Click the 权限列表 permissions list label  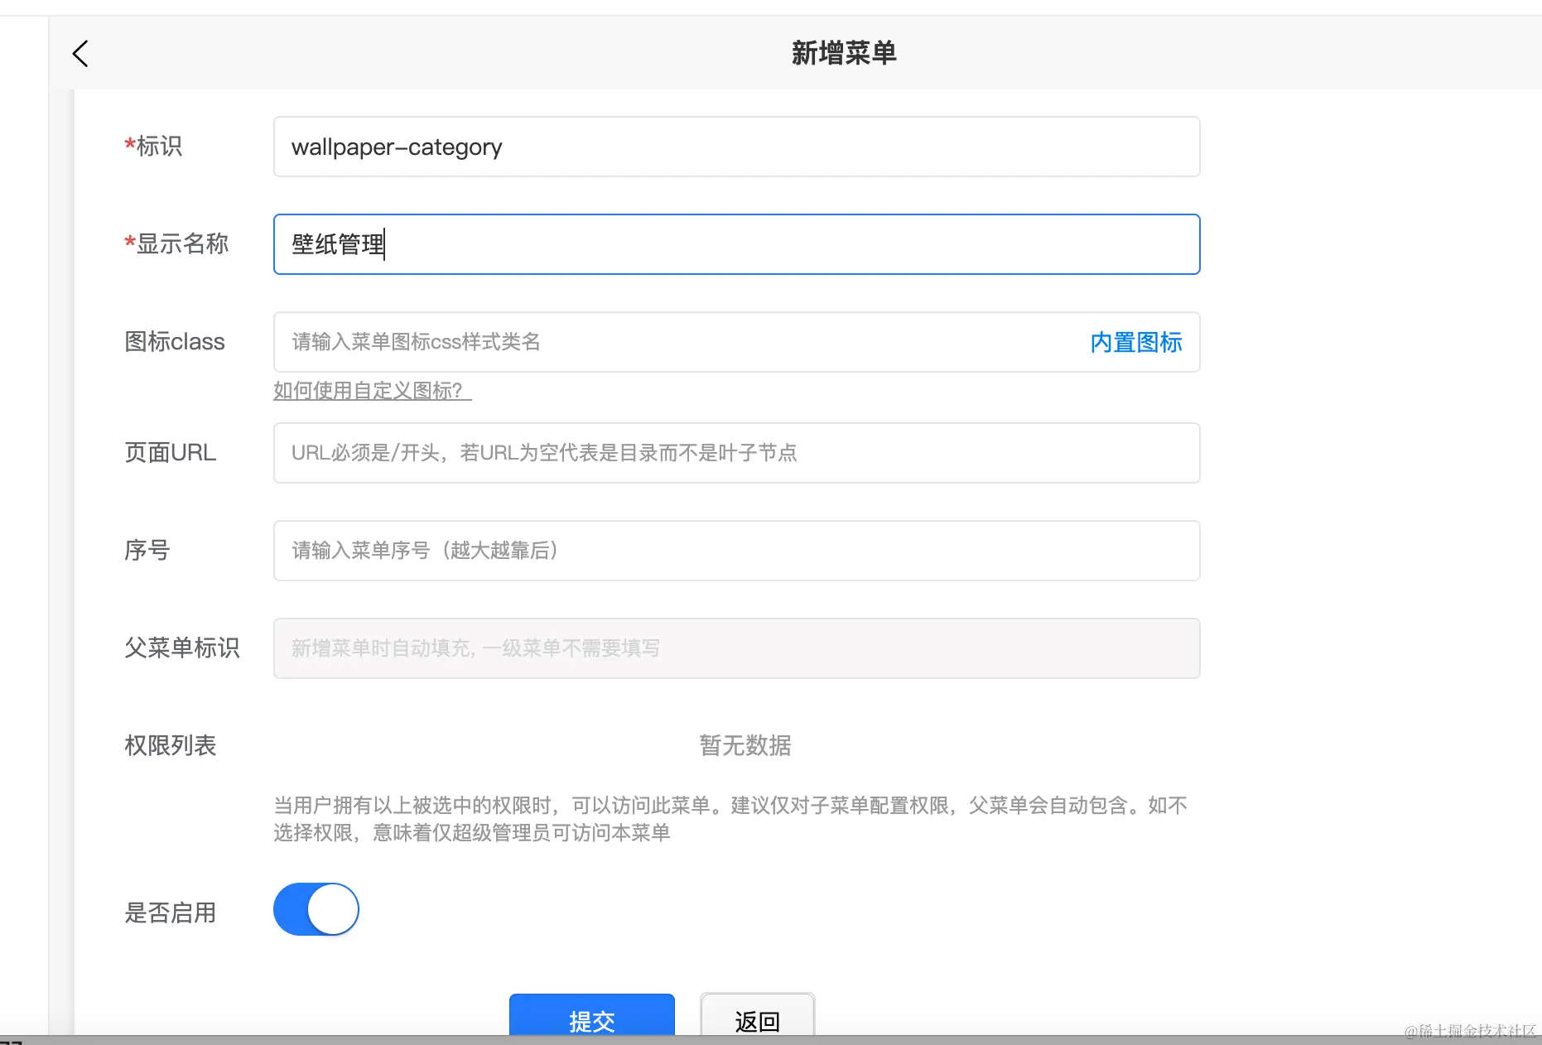point(170,745)
